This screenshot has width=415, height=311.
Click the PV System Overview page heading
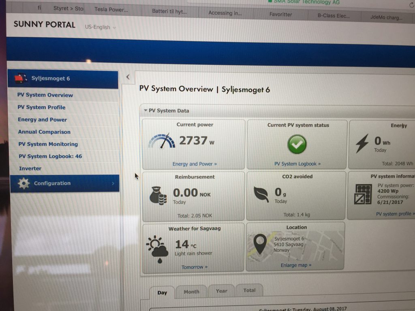[x=205, y=89]
